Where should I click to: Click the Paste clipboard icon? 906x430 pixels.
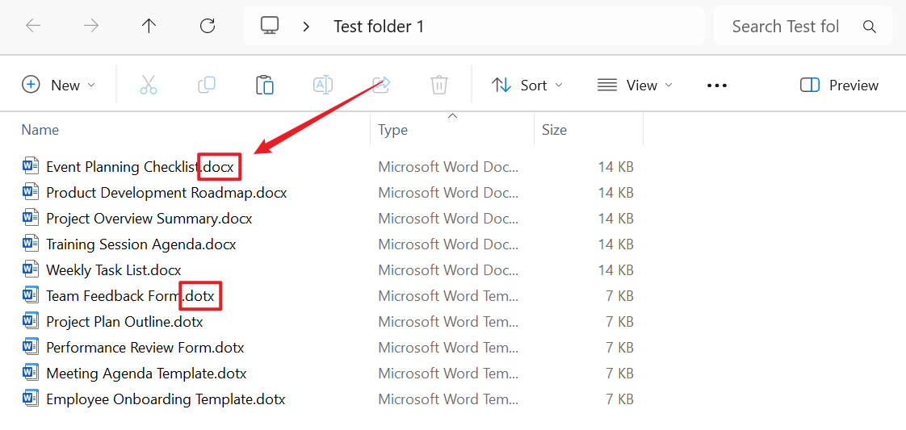pos(265,85)
